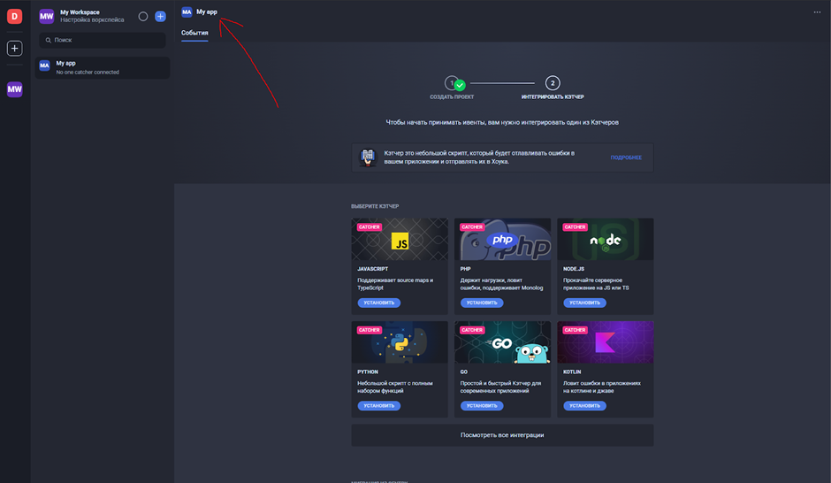Install the Kotlin catcher
The height and width of the screenshot is (483, 831).
pyautogui.click(x=584, y=405)
